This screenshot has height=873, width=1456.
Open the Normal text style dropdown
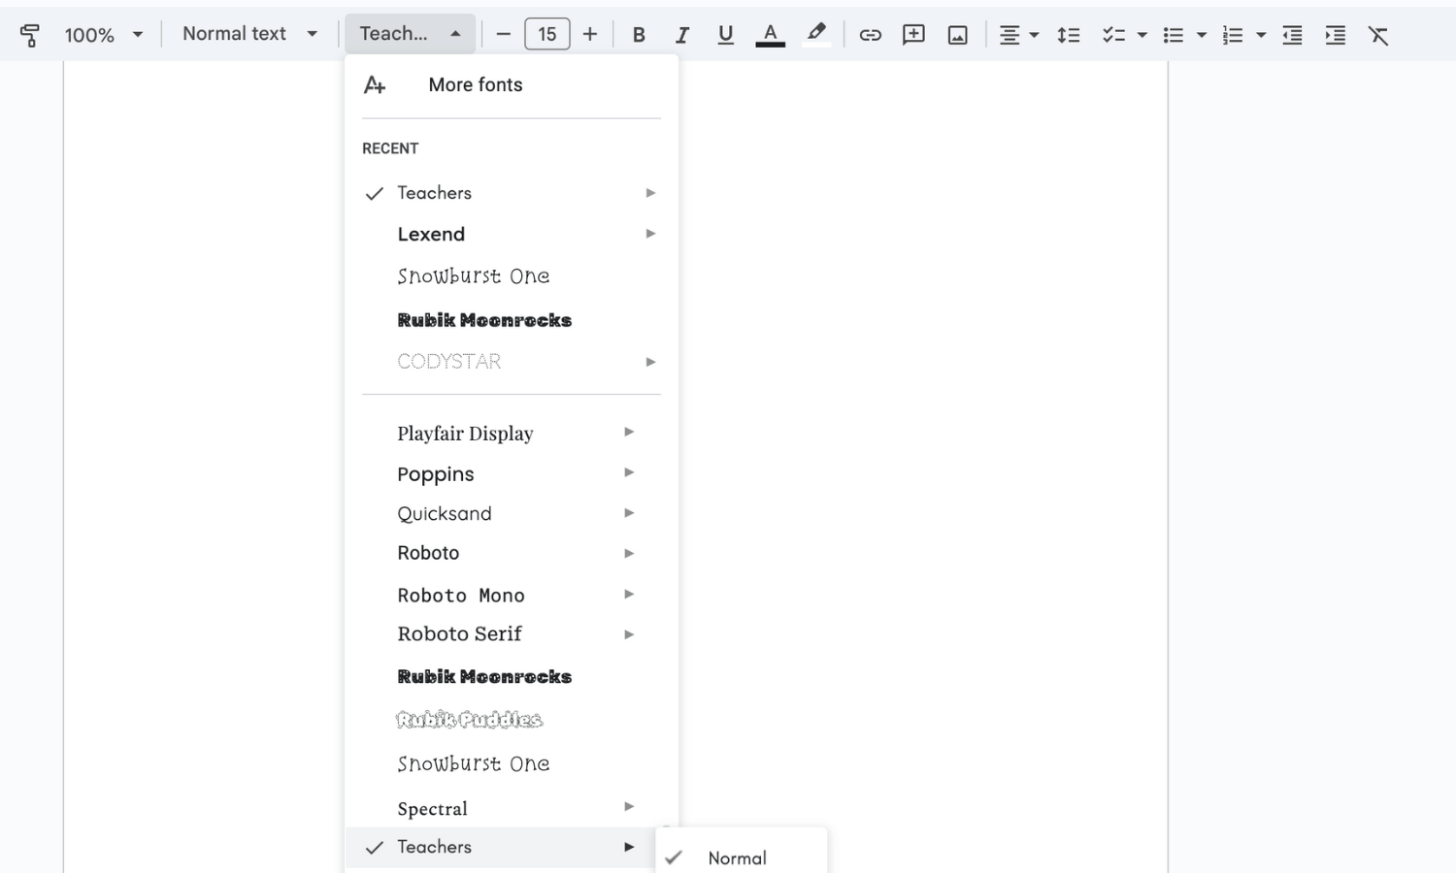coord(249,34)
